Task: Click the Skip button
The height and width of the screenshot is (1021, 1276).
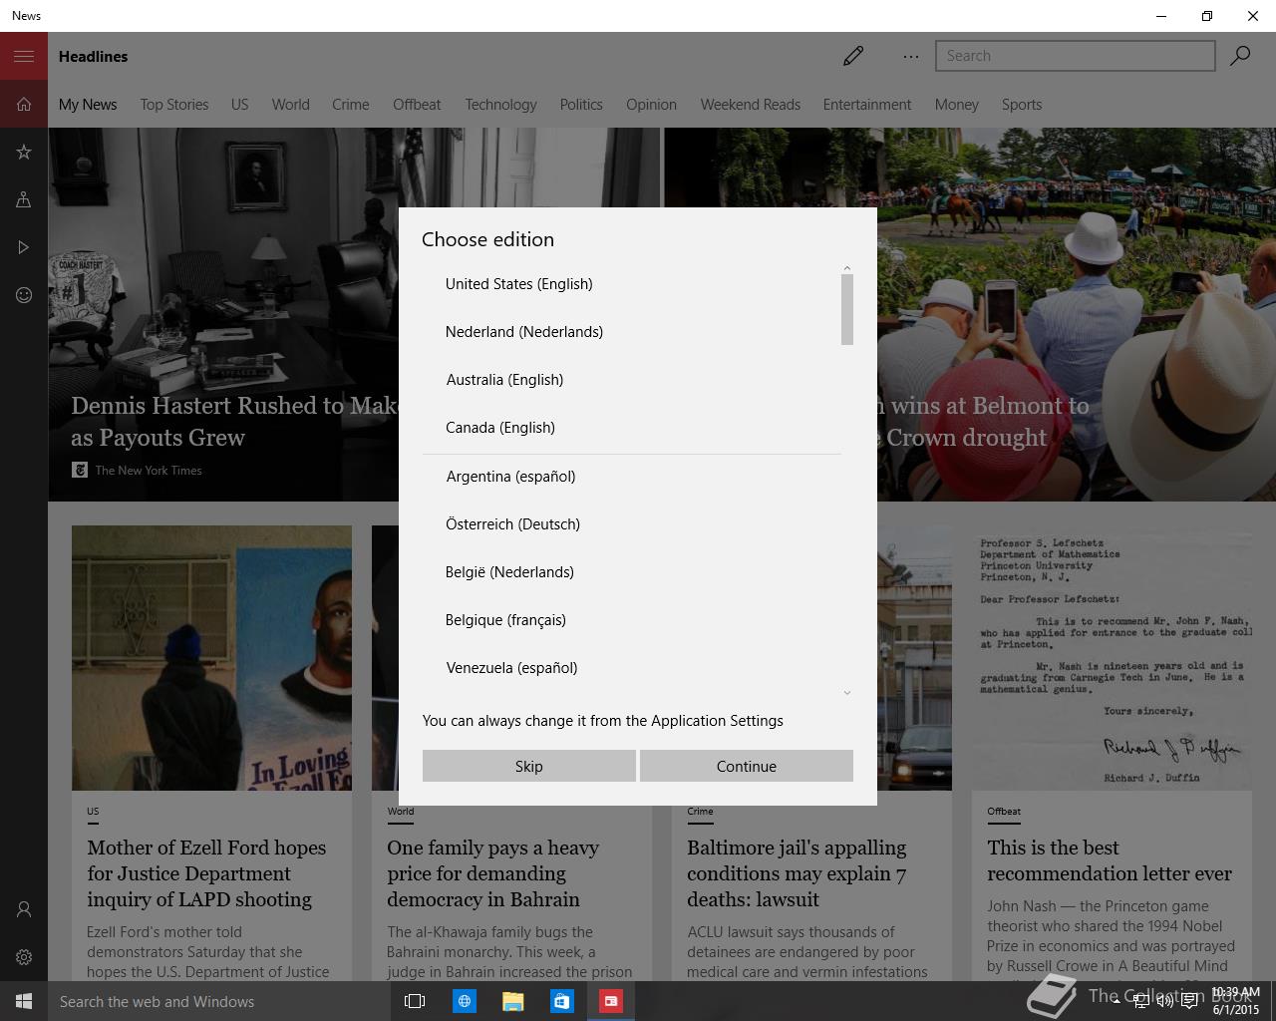Action: (528, 766)
